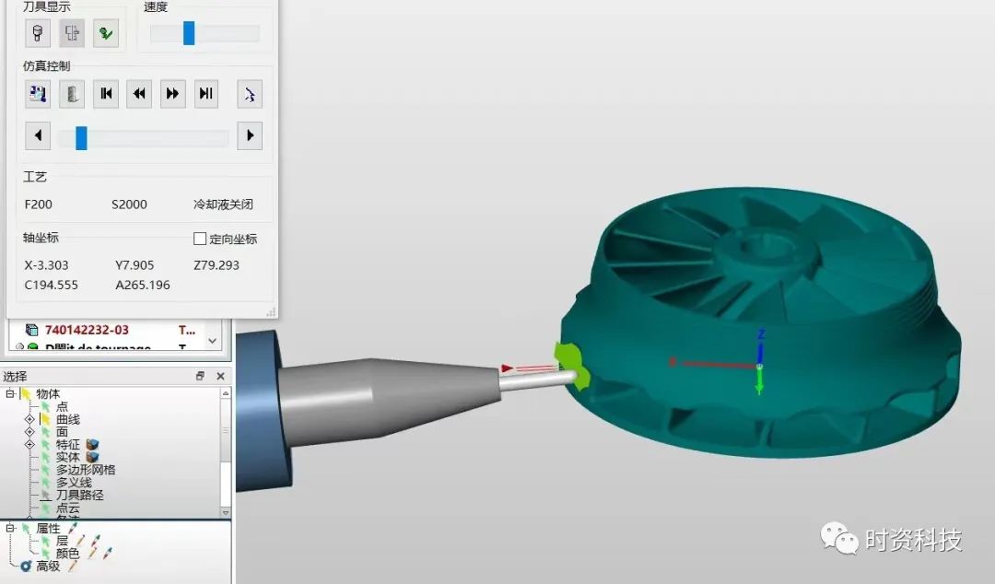
Task: Click the Y7.905 axis coordinate
Action: click(x=135, y=265)
